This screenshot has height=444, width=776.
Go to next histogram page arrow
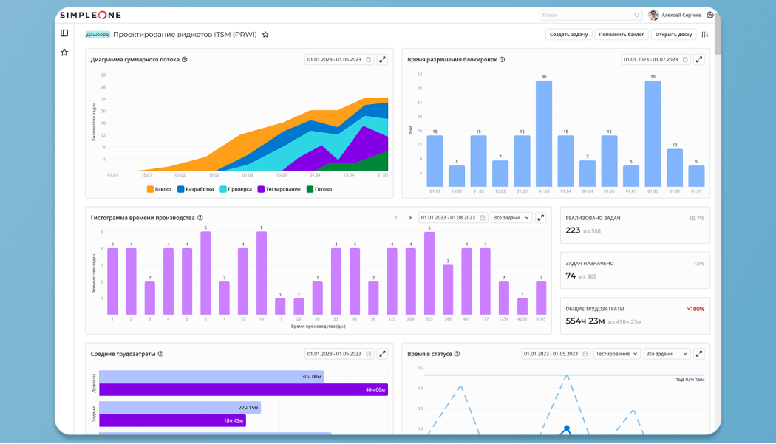point(410,218)
